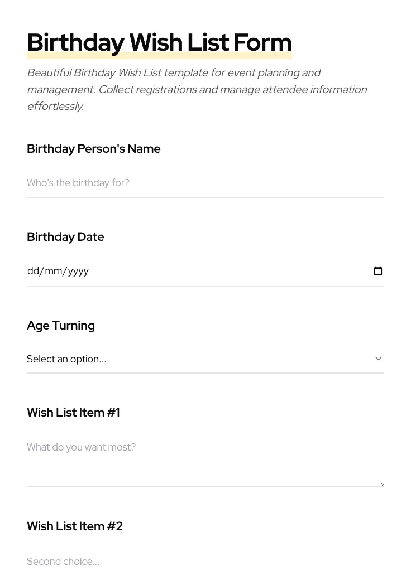Click the Birthday Wish List Form title

pyautogui.click(x=159, y=42)
